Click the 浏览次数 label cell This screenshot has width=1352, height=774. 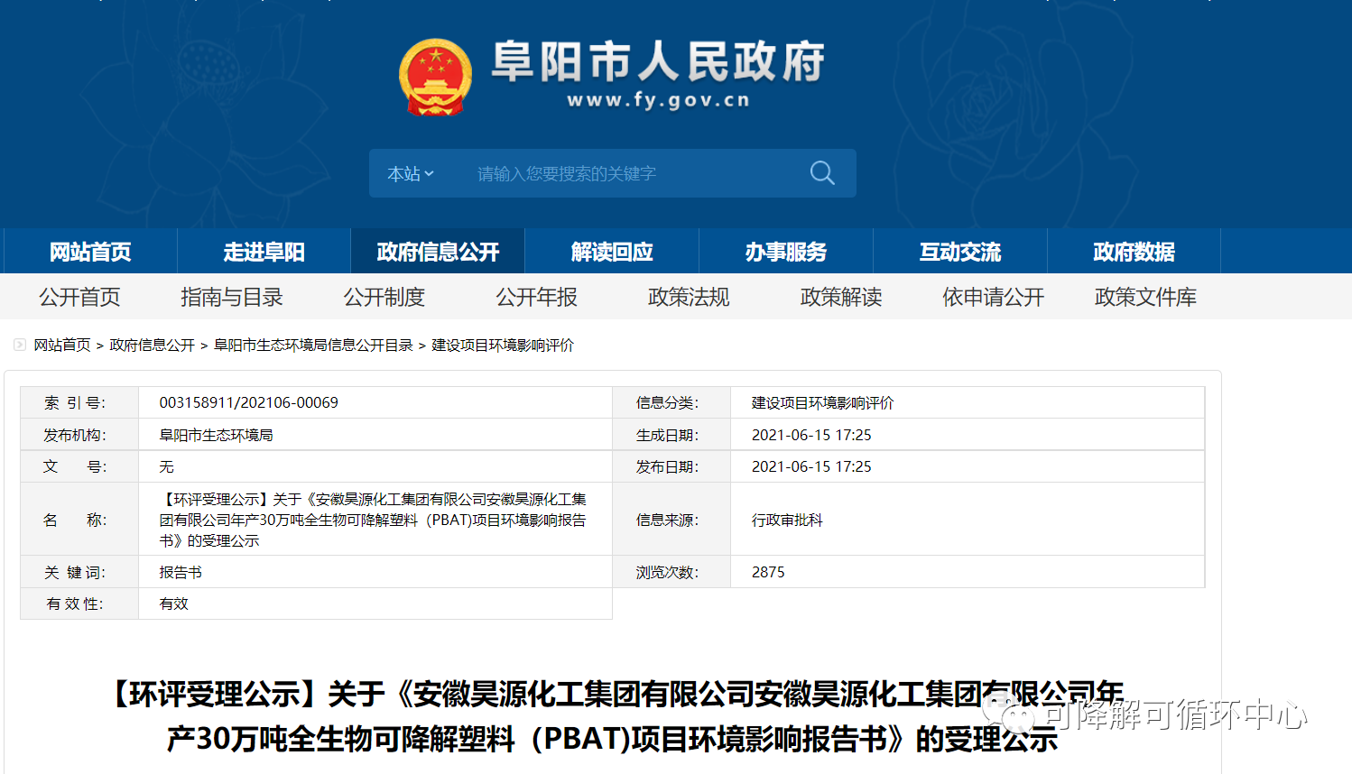coord(671,572)
